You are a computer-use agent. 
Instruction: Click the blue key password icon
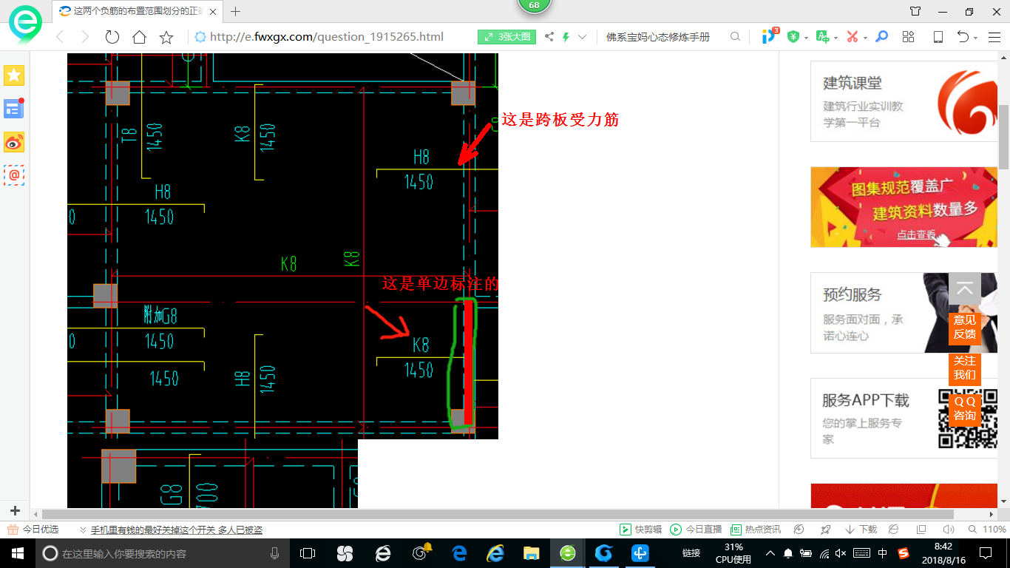point(881,36)
